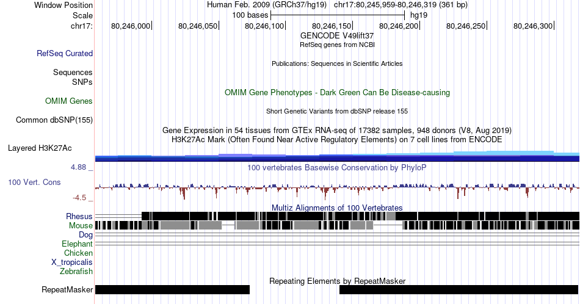
Task: Click the SNPs track label
Action: 82,82
